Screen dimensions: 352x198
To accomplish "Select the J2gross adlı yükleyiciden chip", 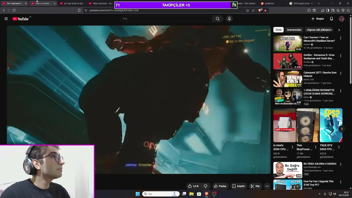I will pos(320,30).
